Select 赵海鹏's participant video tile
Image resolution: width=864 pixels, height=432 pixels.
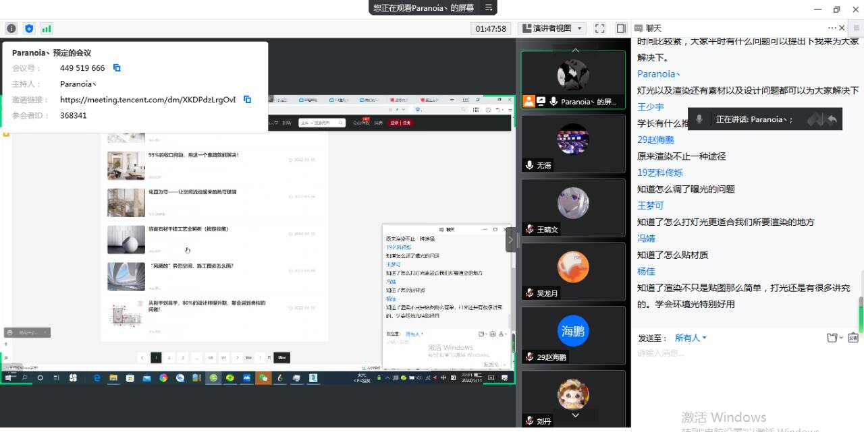pos(573,336)
